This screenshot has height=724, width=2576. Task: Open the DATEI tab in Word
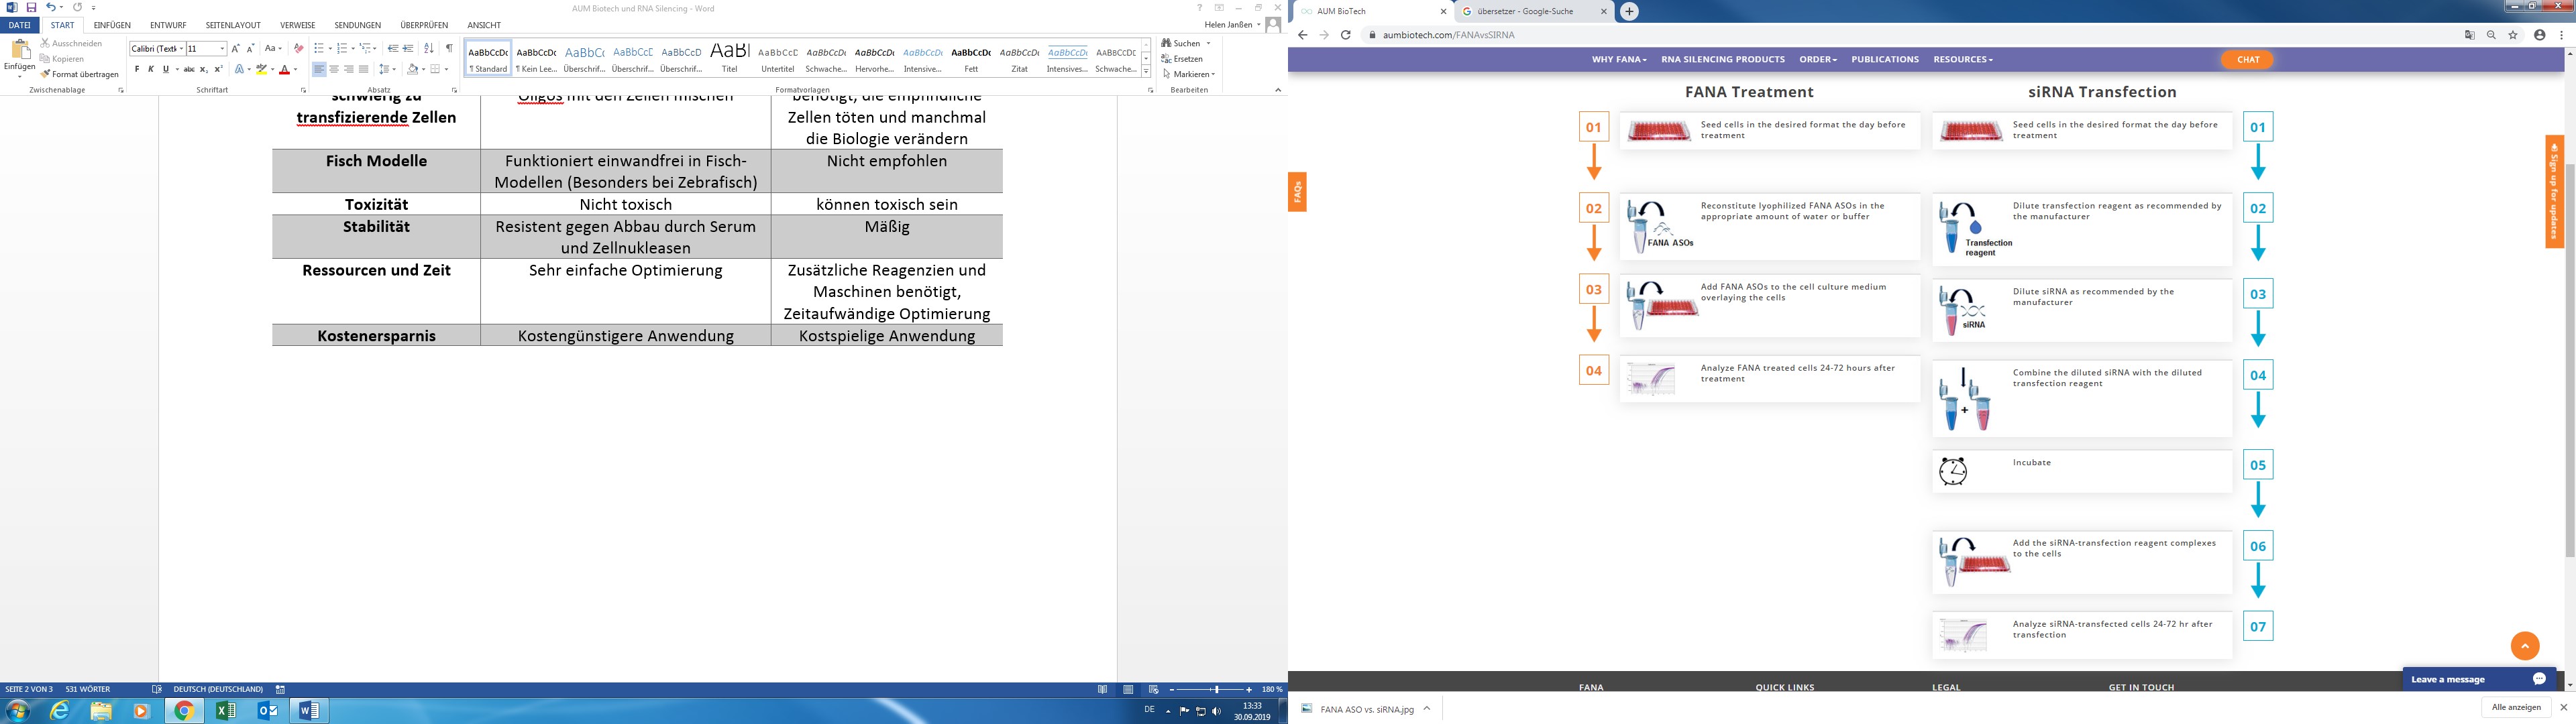coord(19,25)
